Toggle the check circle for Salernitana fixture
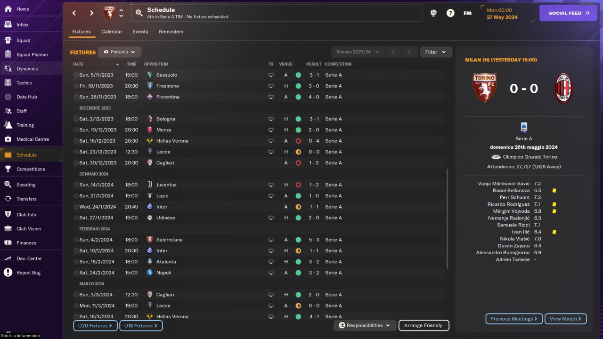This screenshot has width=603, height=339. [76, 240]
